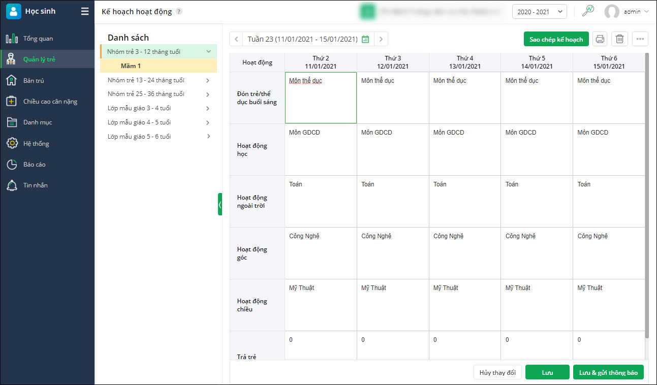Click the table vertical scrollbar
The height and width of the screenshot is (385, 657).
coord(647,196)
